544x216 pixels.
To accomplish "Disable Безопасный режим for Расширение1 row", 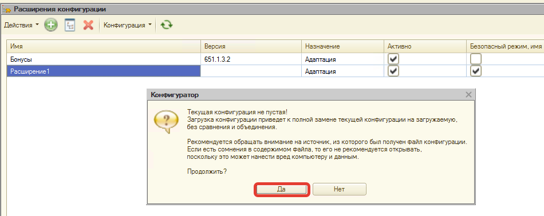I will coord(476,71).
